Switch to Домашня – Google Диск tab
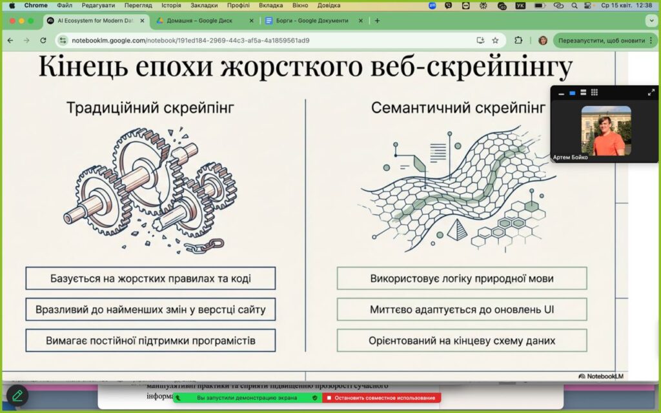This screenshot has width=661, height=413. click(x=200, y=21)
